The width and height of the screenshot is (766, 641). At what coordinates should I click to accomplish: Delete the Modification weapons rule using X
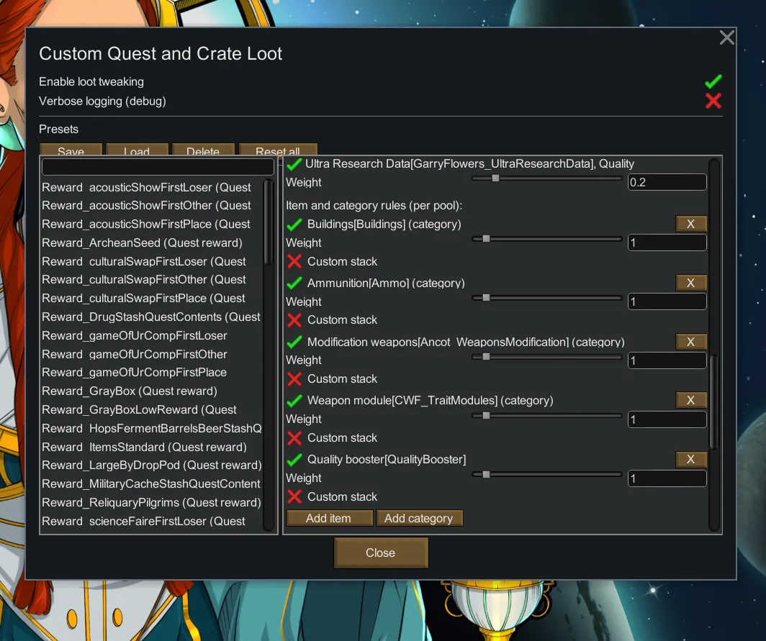(690, 342)
